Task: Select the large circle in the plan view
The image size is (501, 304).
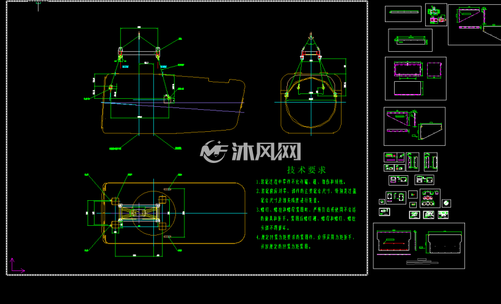Action: pos(153,213)
